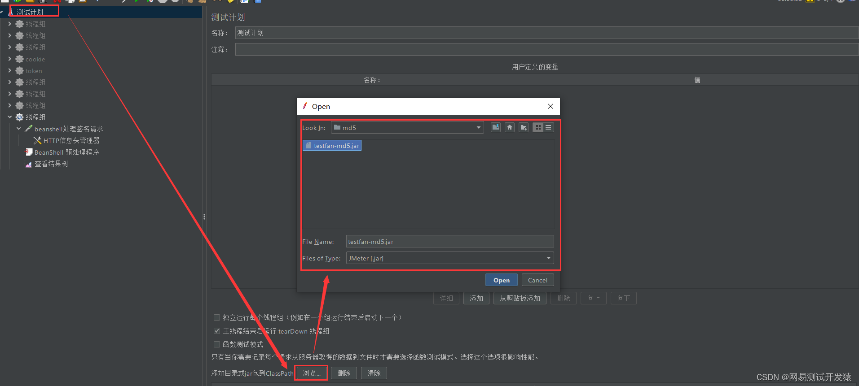Click the 名称 field containing 测试计划
The width and height of the screenshot is (859, 386).
pos(547,33)
